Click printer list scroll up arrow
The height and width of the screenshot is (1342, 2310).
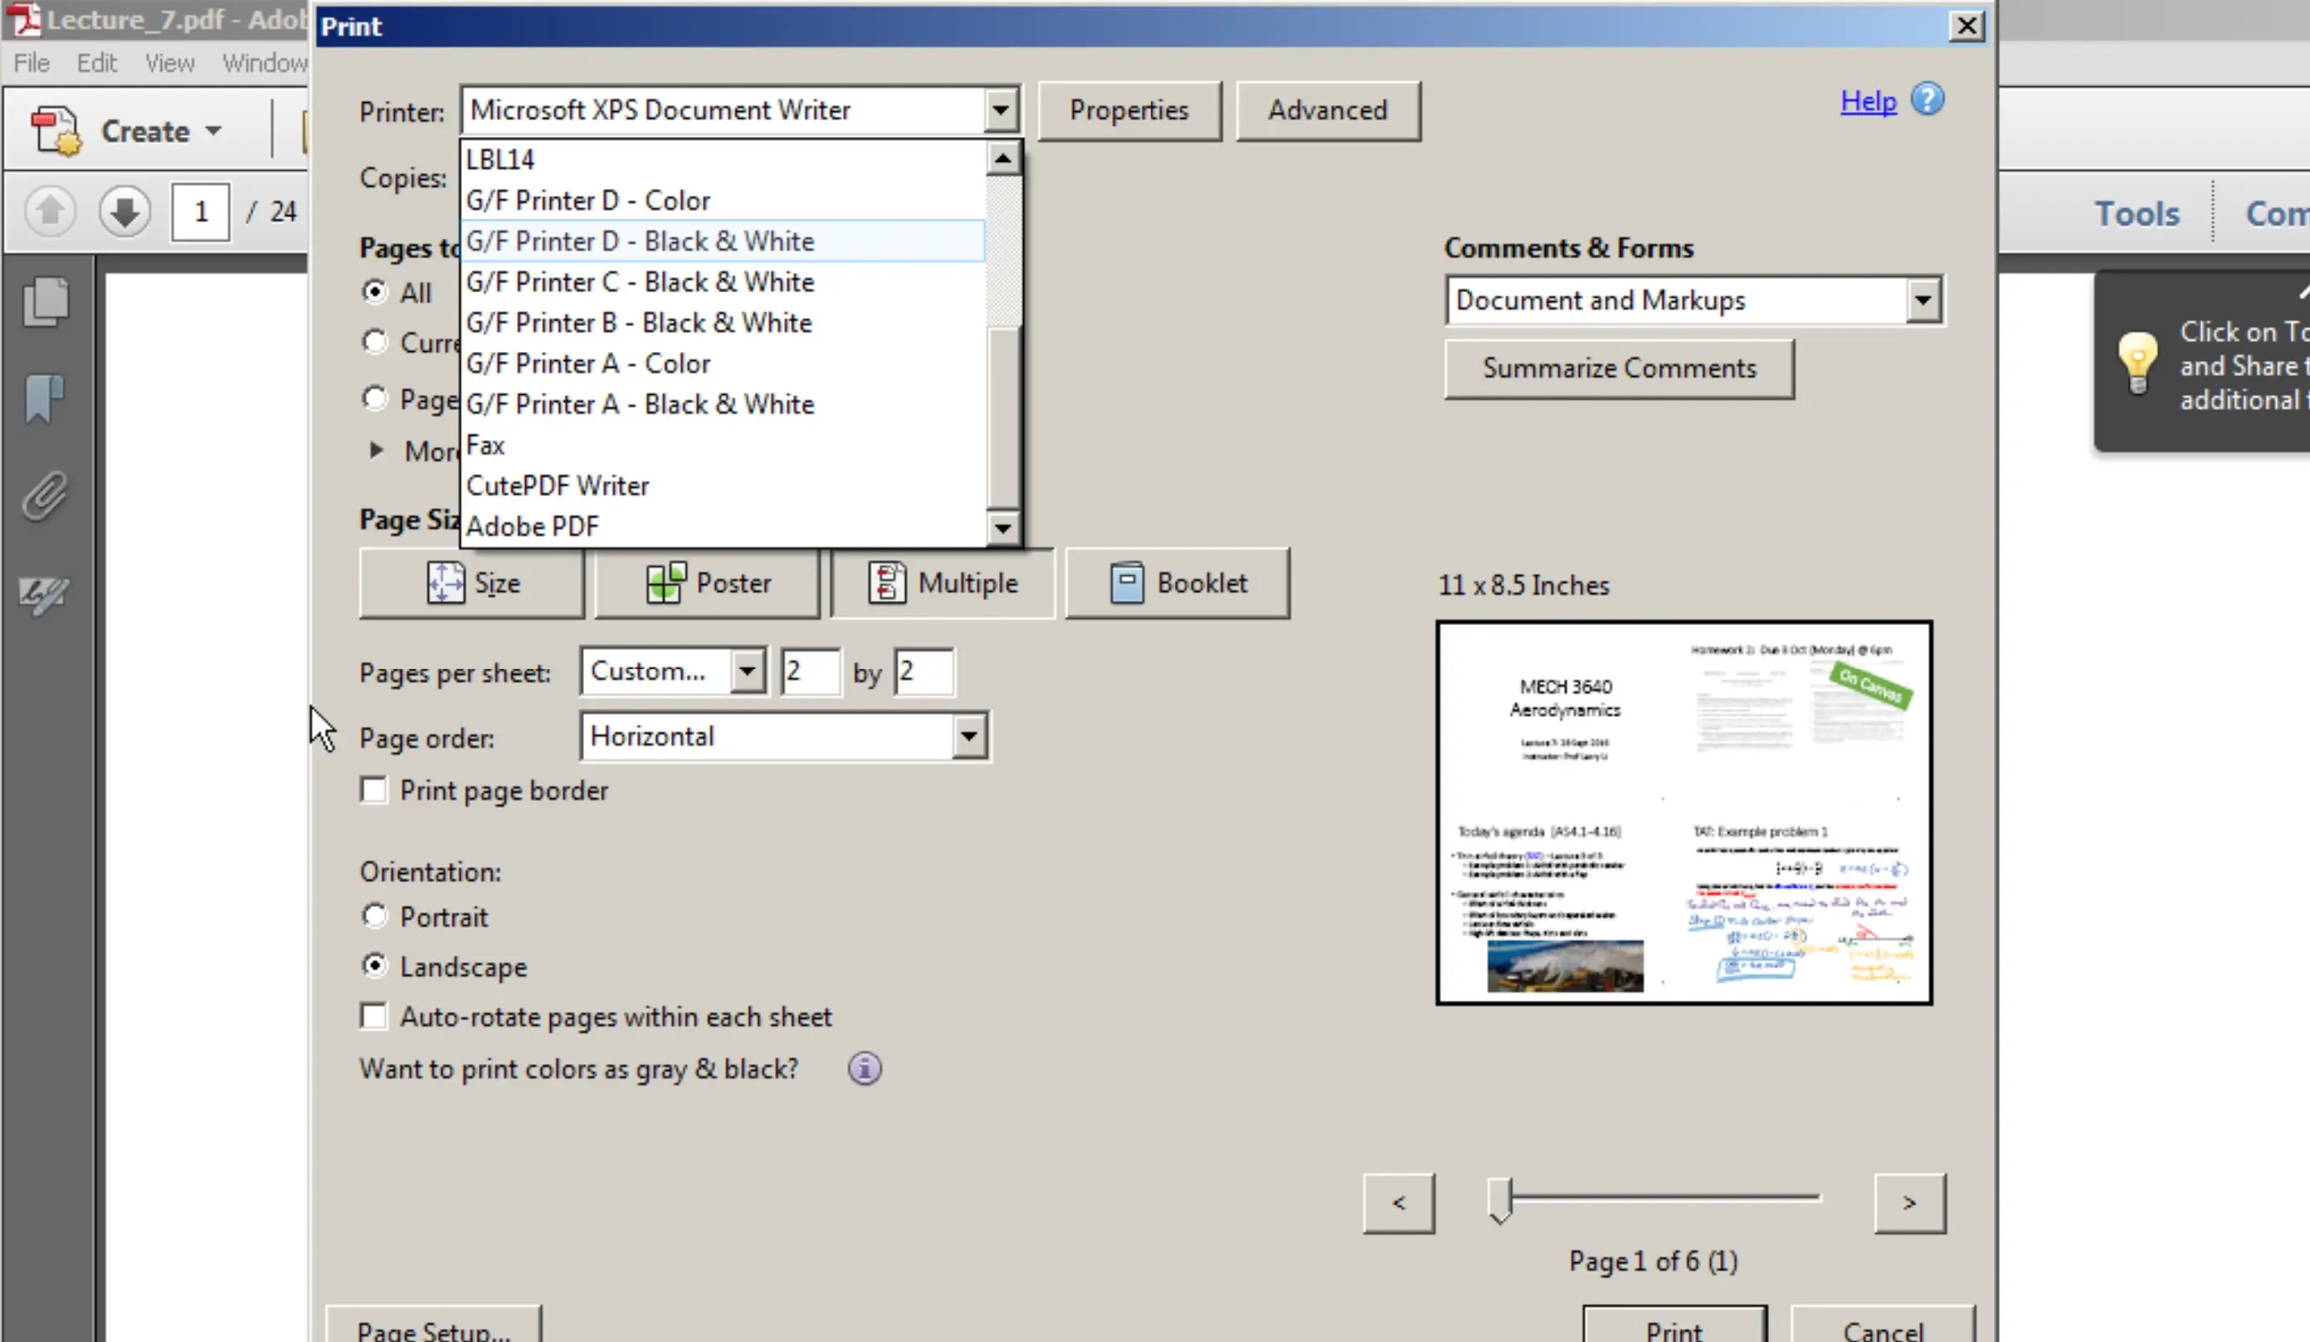tap(1003, 159)
